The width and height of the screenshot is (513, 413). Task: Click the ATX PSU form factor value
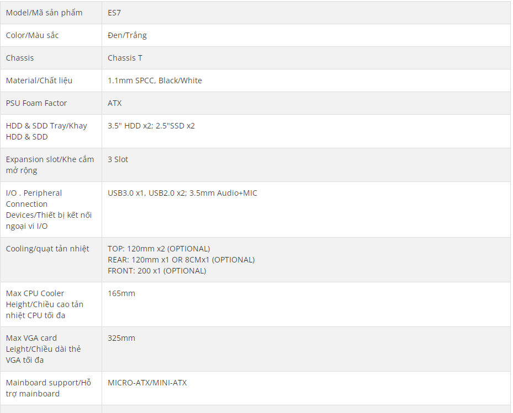[x=114, y=103]
